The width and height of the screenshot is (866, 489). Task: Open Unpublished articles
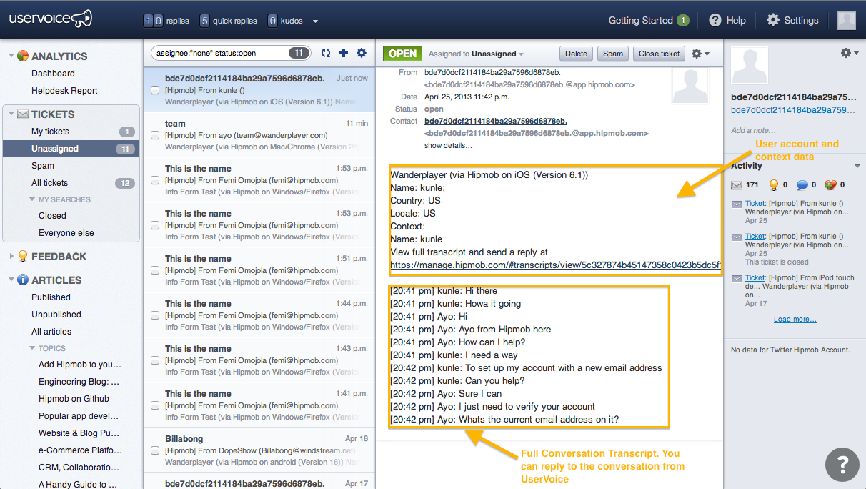coord(56,315)
